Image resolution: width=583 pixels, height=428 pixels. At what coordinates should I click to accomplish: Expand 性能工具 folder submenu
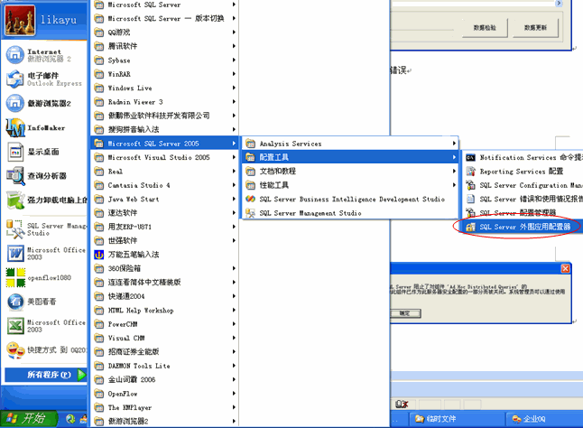(x=273, y=185)
